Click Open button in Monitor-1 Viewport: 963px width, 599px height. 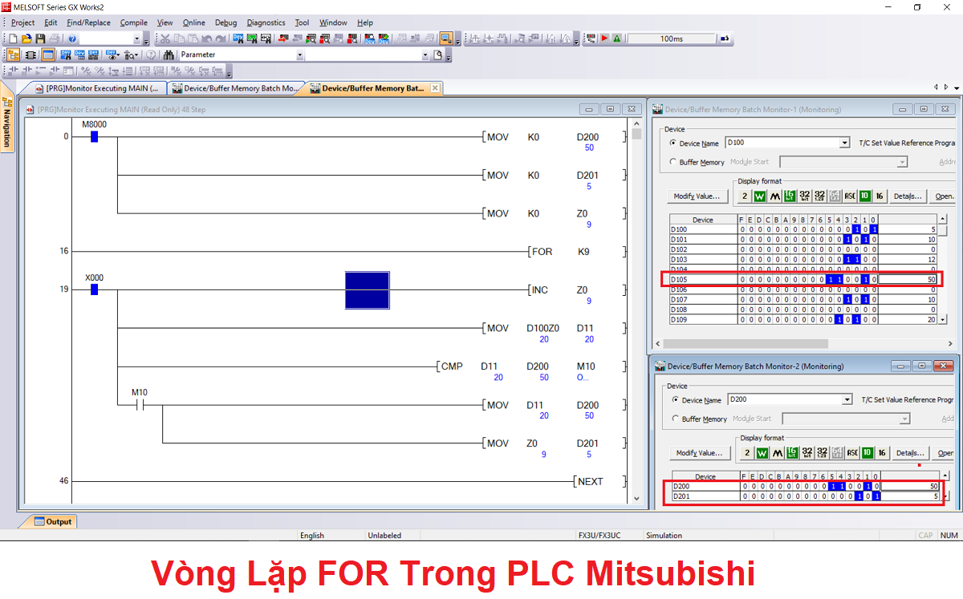tap(944, 196)
